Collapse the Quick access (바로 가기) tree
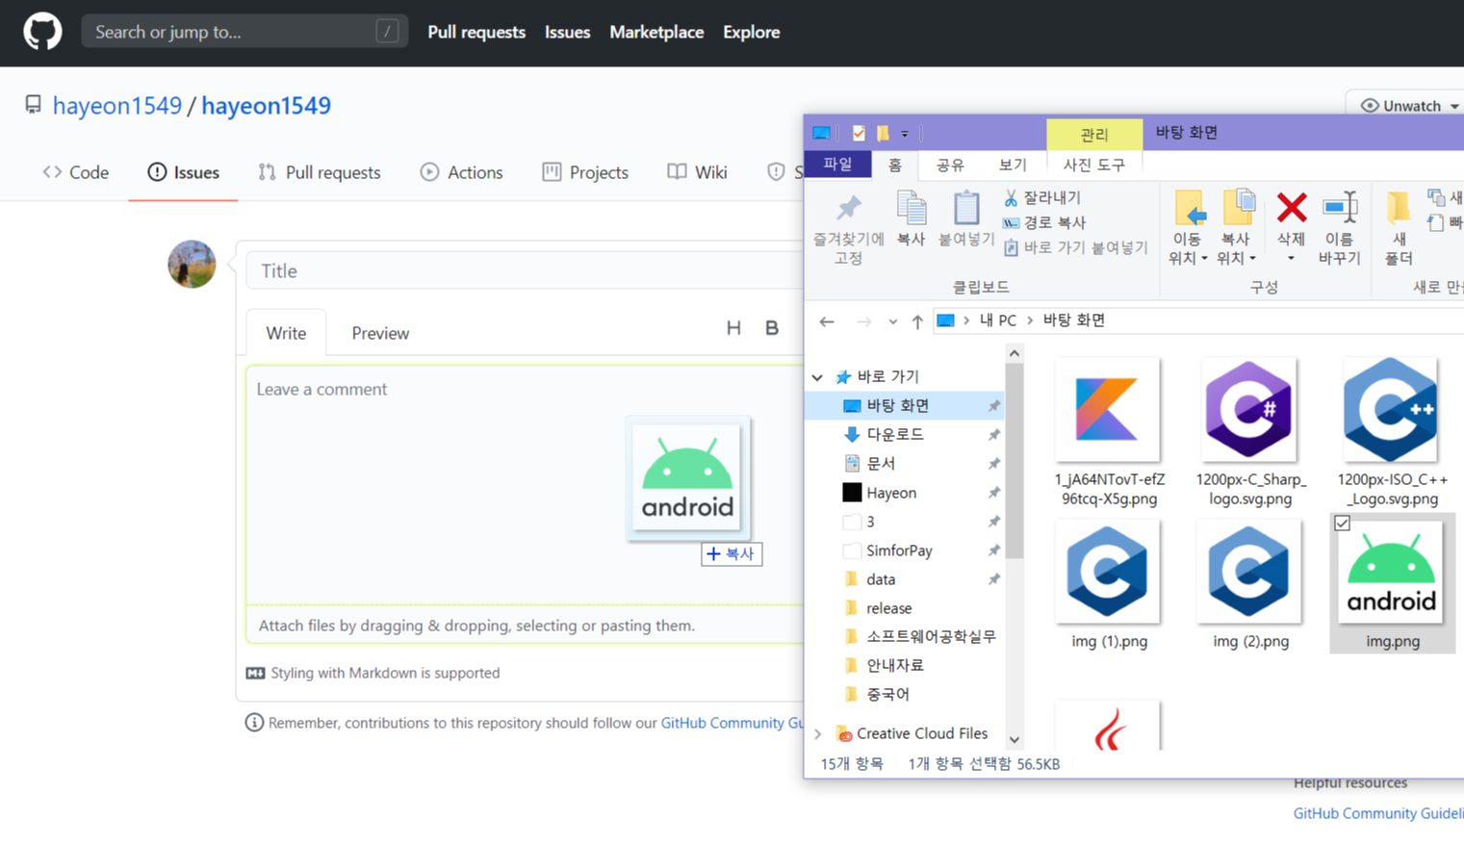The height and width of the screenshot is (844, 1464). tap(817, 377)
